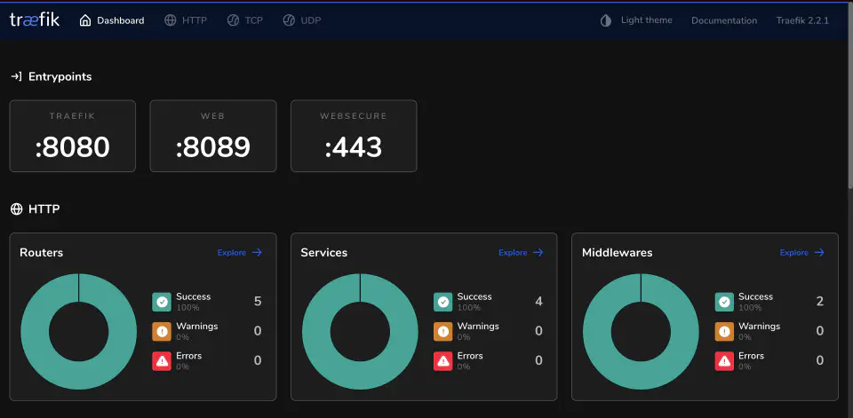
Task: Click the Dashboard home icon
Action: [85, 20]
